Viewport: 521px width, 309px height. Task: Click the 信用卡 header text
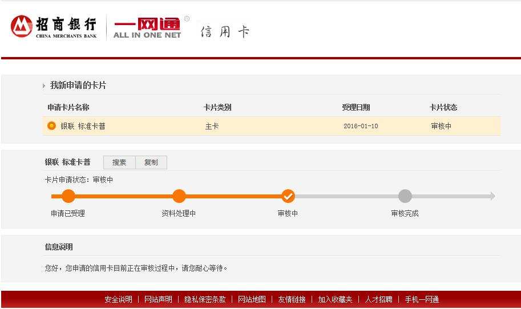coord(225,31)
